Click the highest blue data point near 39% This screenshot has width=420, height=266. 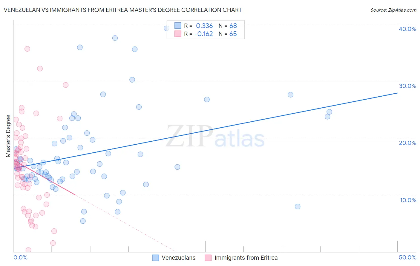pyautogui.click(x=167, y=28)
